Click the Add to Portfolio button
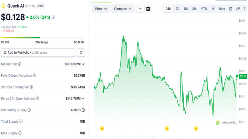This screenshot has height=139, width=248. 38,52
